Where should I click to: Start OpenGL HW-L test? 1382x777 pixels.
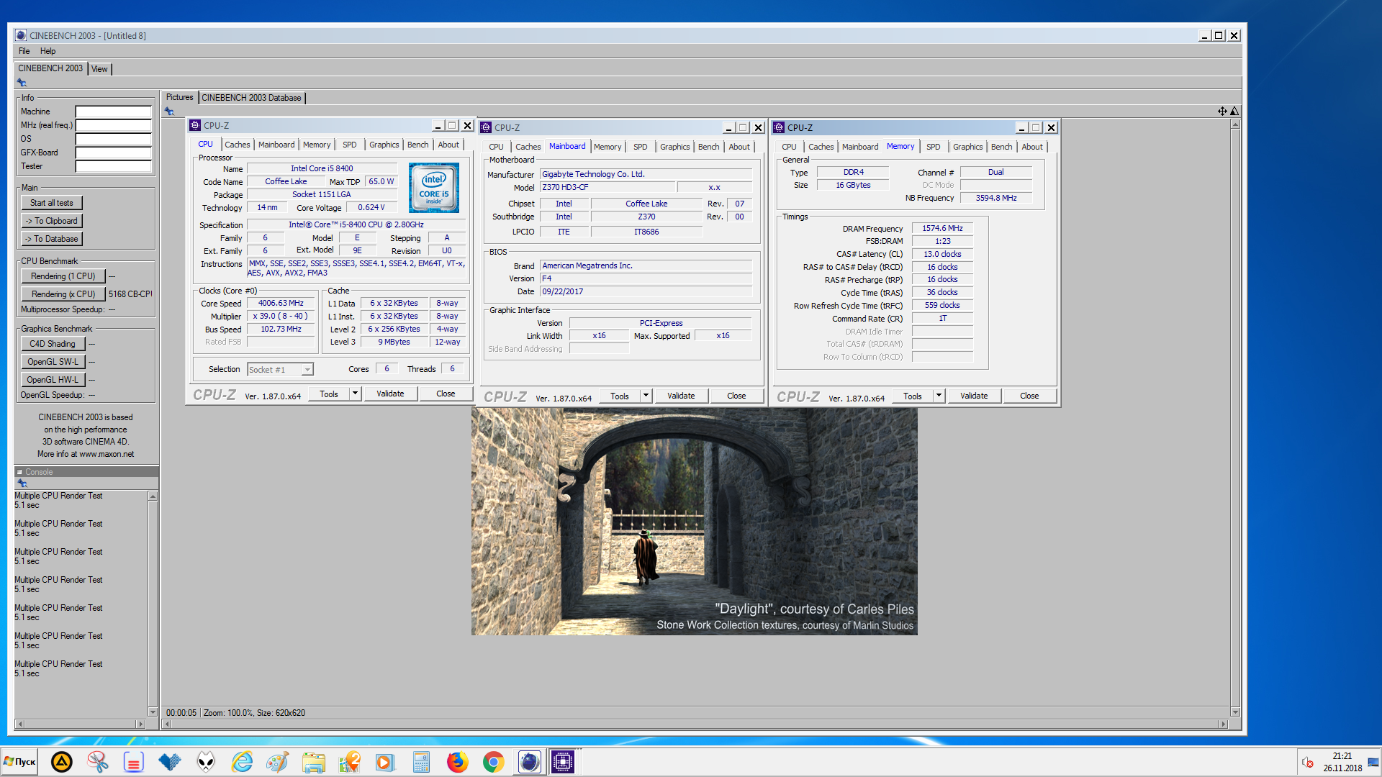point(53,380)
